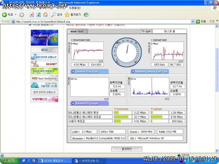Open the Favorites star button

[73, 14]
